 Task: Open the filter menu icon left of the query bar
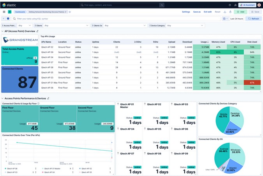4,19
